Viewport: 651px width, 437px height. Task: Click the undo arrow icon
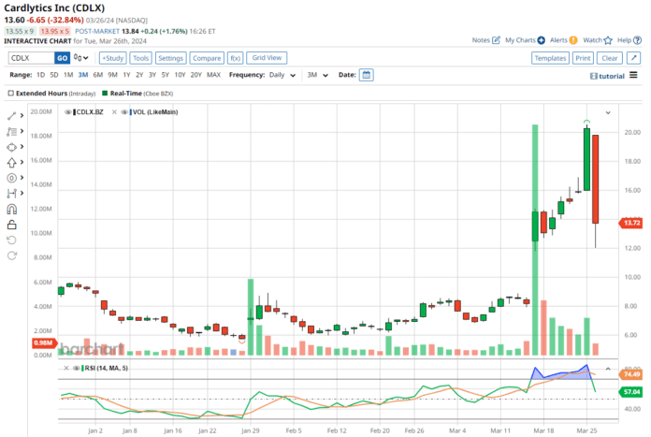click(11, 240)
